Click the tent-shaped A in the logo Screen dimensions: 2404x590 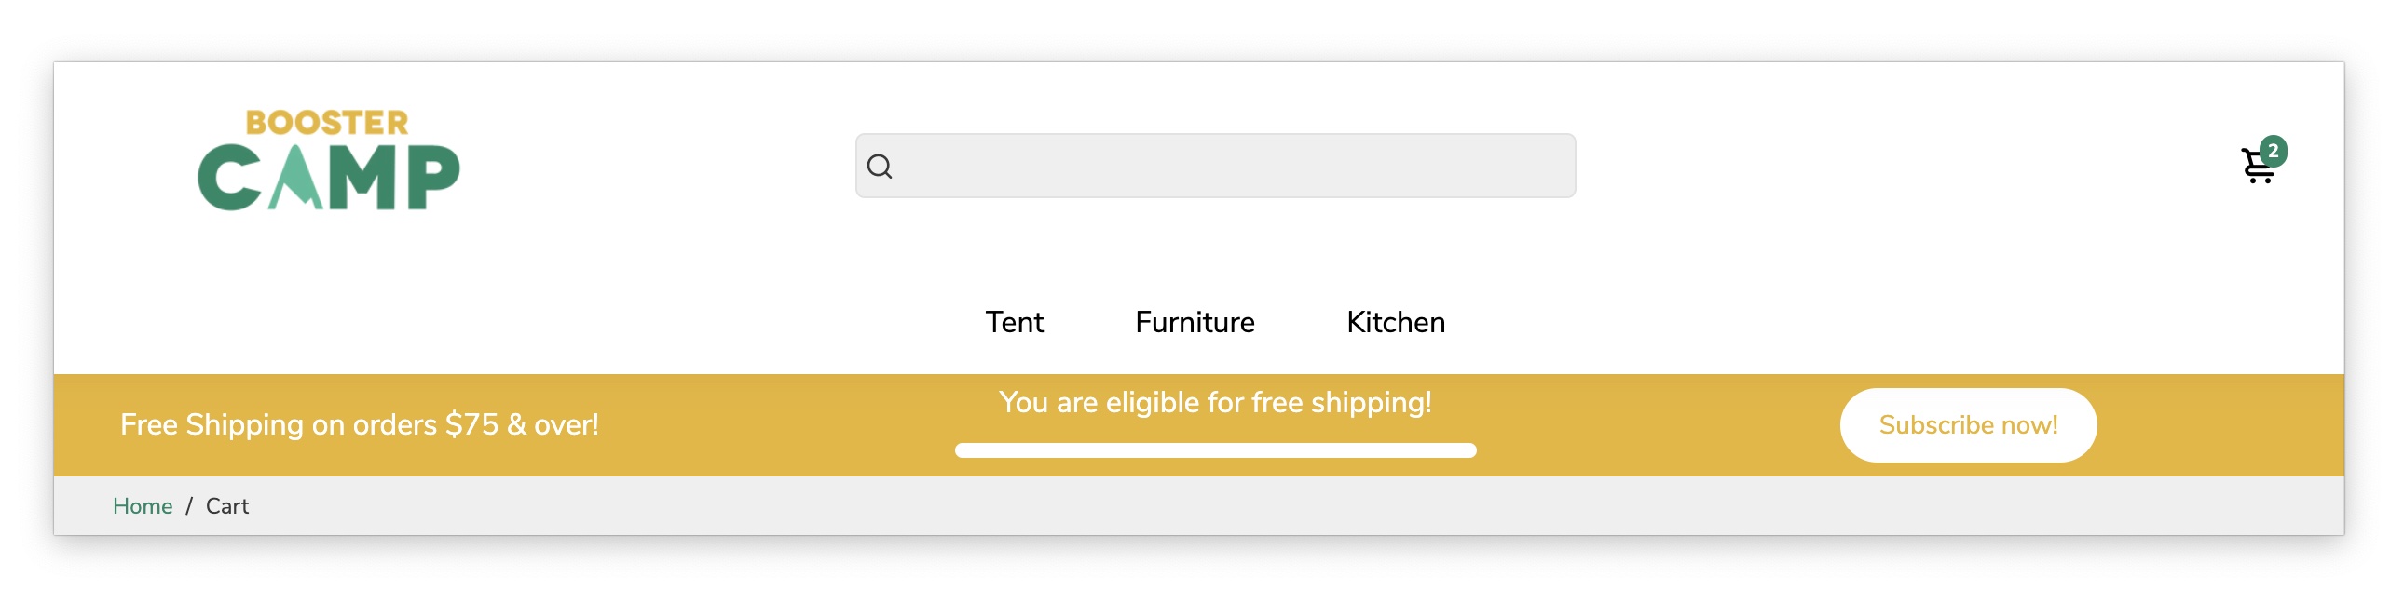[296, 177]
